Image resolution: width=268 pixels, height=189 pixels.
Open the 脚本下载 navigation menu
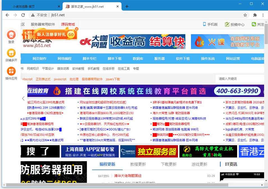(114, 58)
